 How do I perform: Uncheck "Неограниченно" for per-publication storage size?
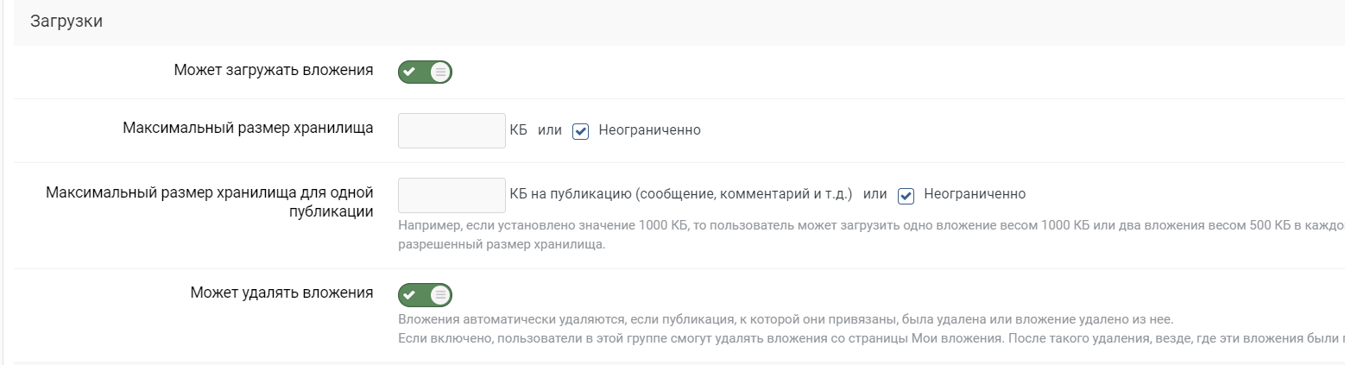906,195
